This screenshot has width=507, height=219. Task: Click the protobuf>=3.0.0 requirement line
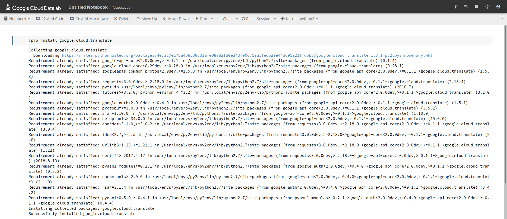coord(233,108)
